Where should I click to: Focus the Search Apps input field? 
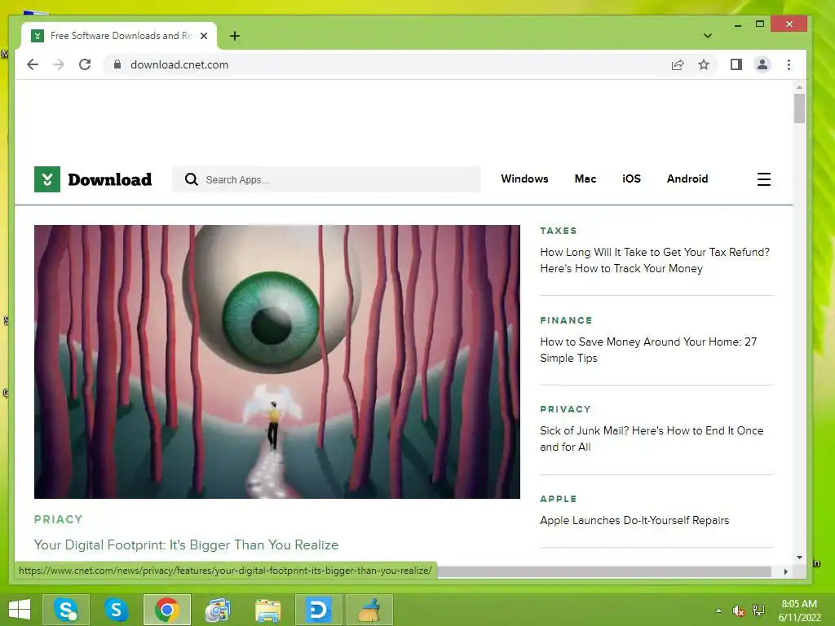326,179
